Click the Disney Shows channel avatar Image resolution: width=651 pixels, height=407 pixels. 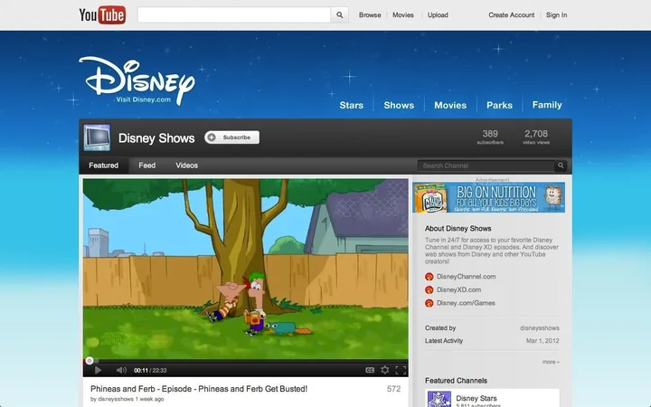tap(97, 137)
